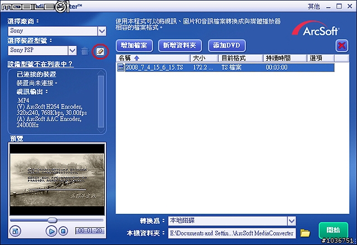357x245 pixels.
Task: Click the preview video thumbnail
Action: [x=57, y=179]
